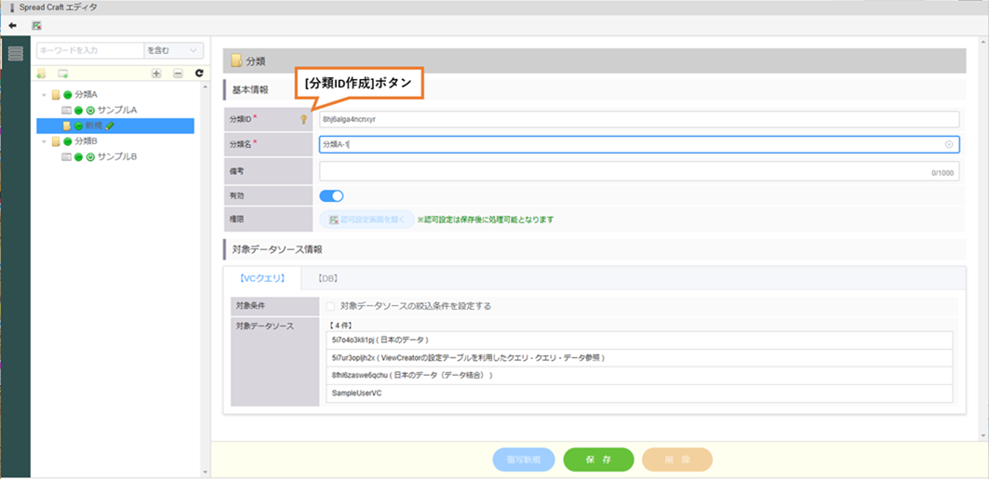Click the refresh tree icon
Image resolution: width=989 pixels, height=479 pixels.
pos(198,73)
